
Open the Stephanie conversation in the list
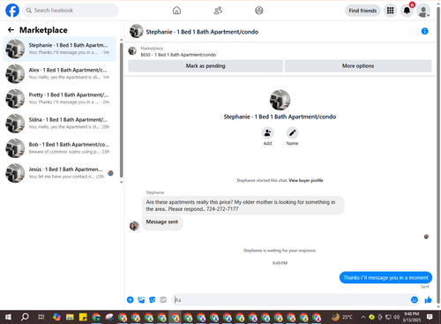click(x=60, y=49)
